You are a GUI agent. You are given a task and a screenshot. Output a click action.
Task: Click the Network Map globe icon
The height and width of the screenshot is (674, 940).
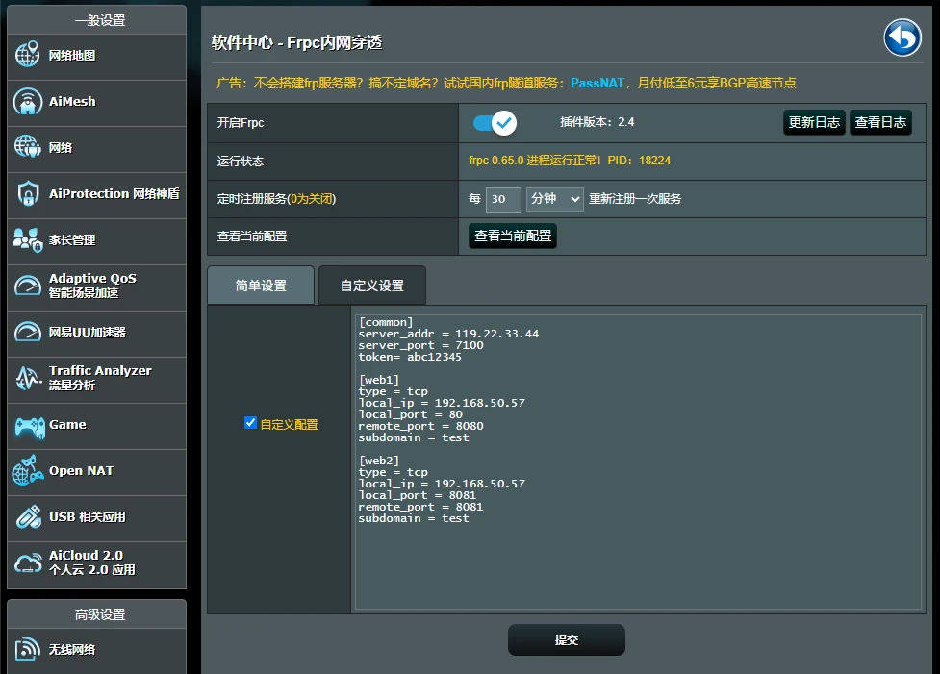tap(28, 55)
